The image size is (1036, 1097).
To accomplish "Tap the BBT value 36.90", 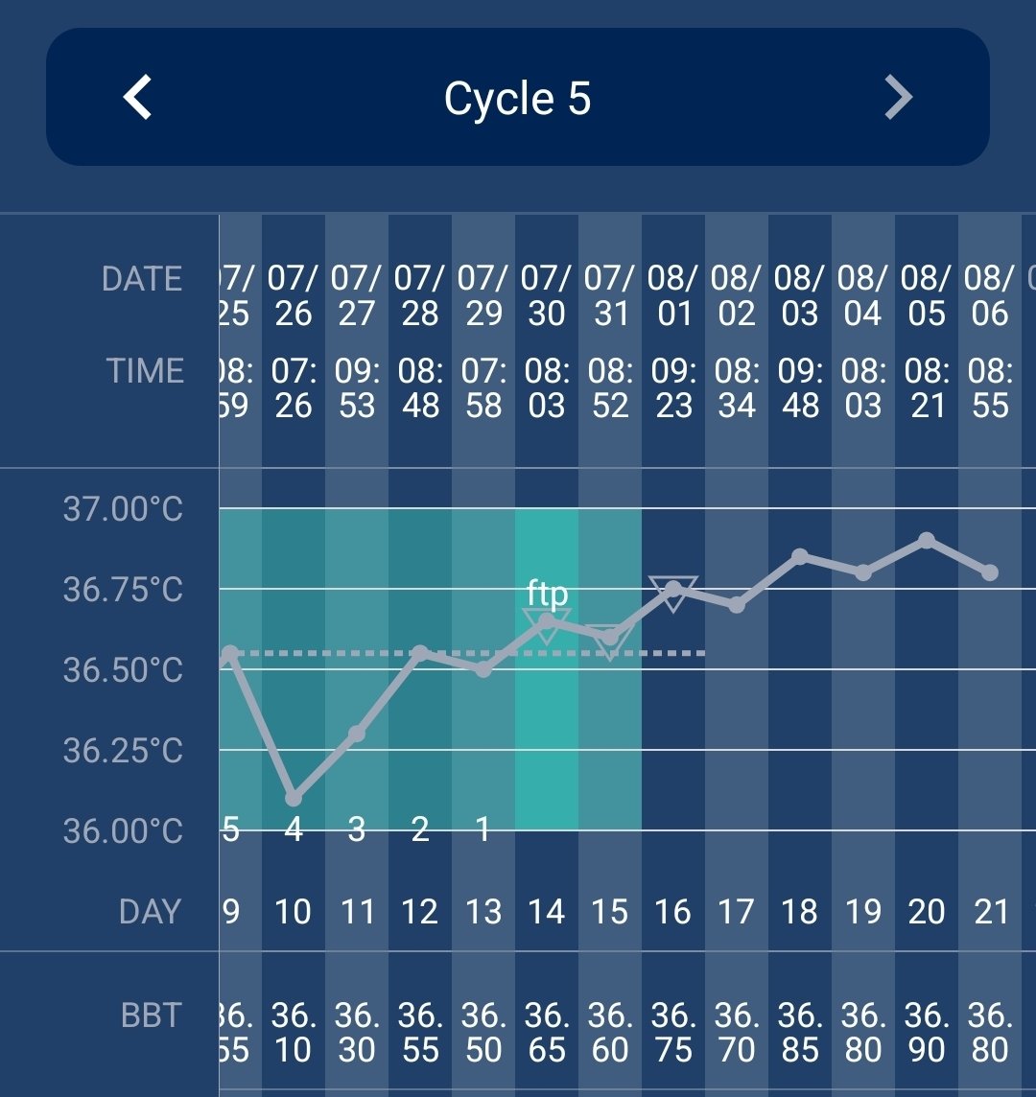I will click(x=927, y=1033).
